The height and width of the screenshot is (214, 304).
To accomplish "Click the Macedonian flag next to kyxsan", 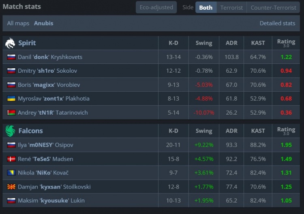I will coord(11,187).
